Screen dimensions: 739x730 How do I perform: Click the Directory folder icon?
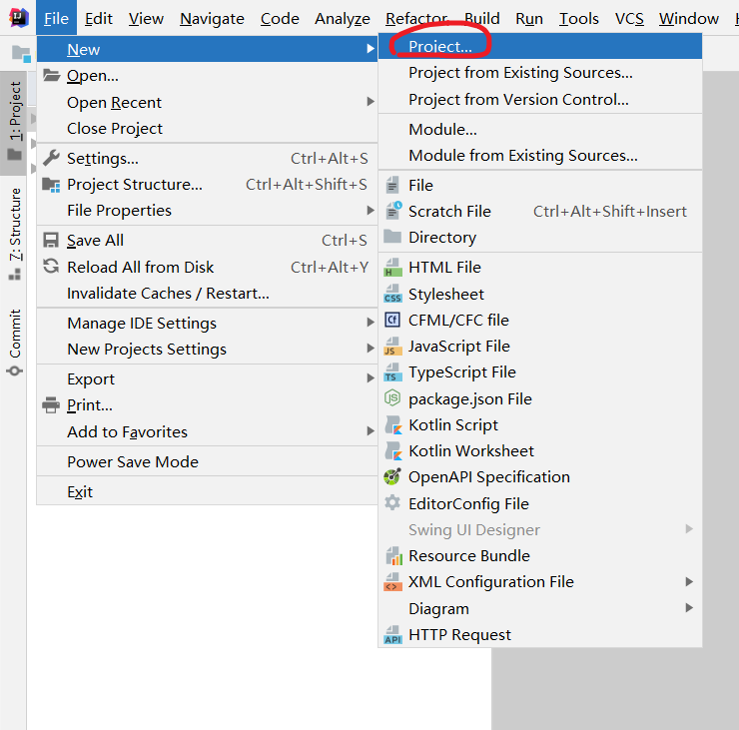point(392,237)
